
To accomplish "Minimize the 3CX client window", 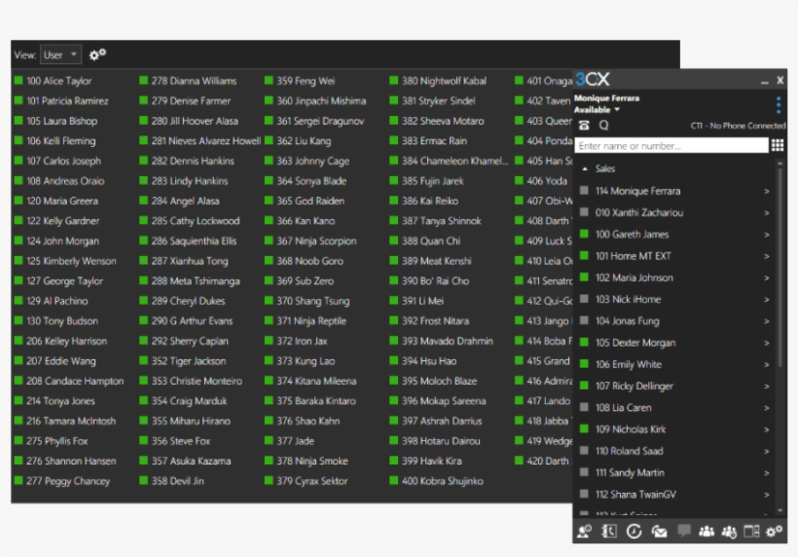I will pyautogui.click(x=764, y=82).
